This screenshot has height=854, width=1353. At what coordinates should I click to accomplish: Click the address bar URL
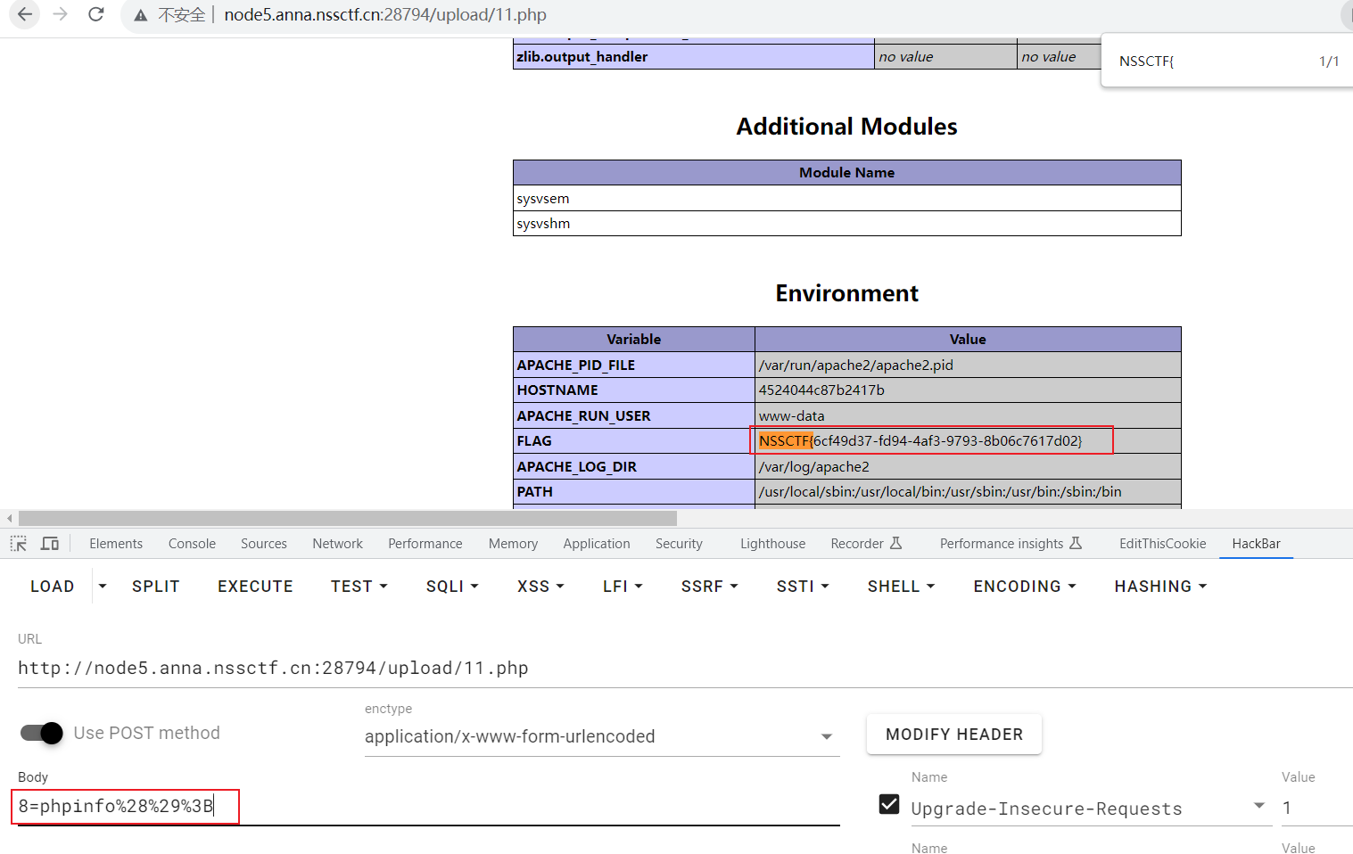[385, 15]
